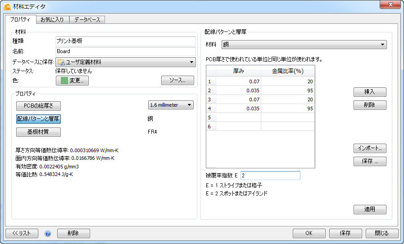
Task: Select row 3 metal ratio cell 20
Action: pyautogui.click(x=288, y=99)
